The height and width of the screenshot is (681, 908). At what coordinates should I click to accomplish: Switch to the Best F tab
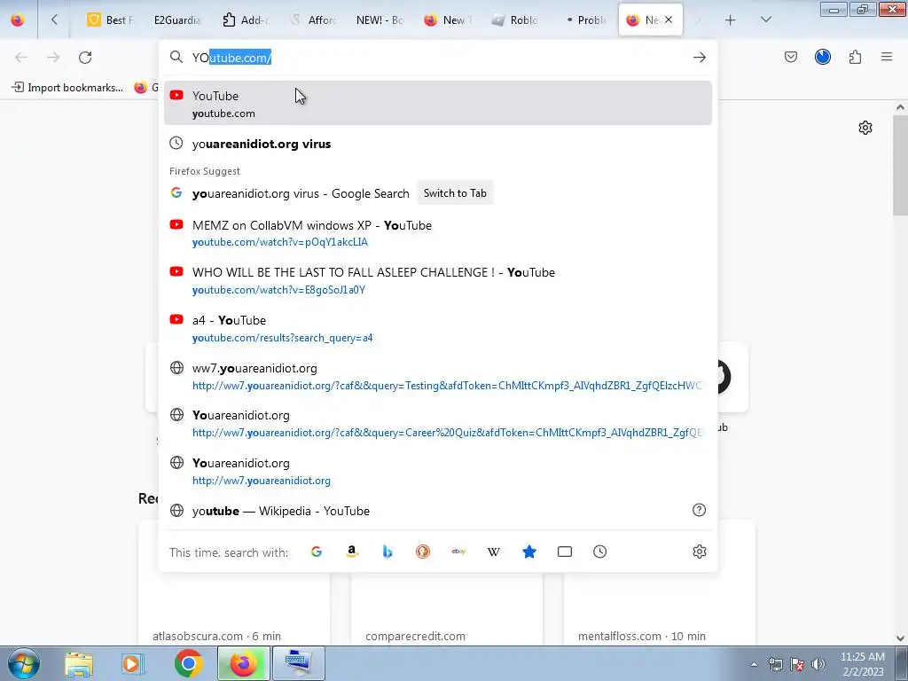[110, 20]
